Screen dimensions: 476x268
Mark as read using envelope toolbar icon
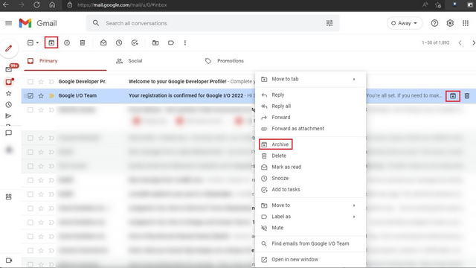pos(103,43)
